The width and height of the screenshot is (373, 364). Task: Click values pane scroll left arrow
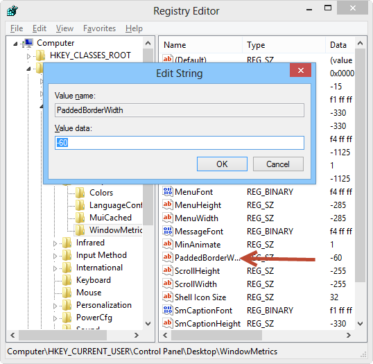pyautogui.click(x=165, y=335)
